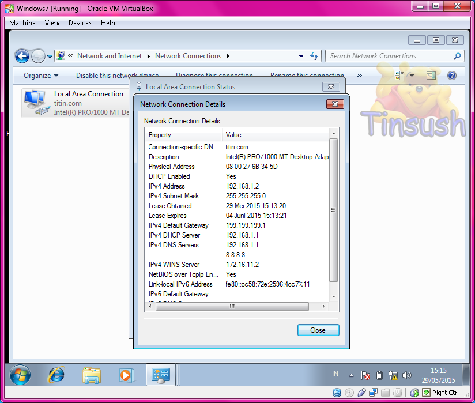Toggle the preview pane icon
The width and height of the screenshot is (475, 403).
click(x=431, y=76)
